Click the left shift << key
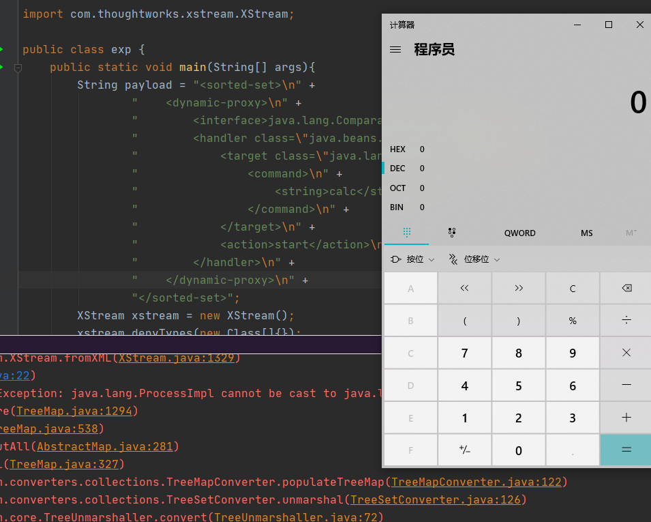 tap(465, 288)
